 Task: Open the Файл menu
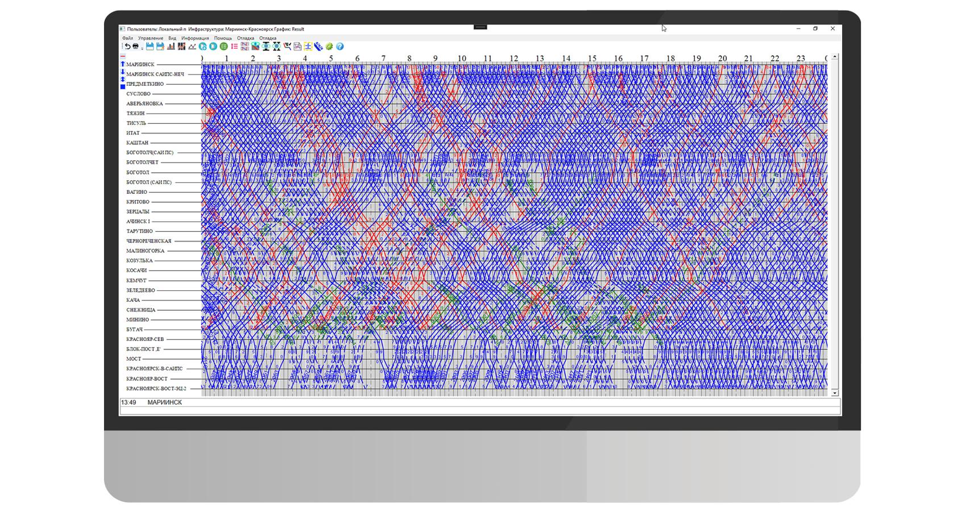pos(127,38)
